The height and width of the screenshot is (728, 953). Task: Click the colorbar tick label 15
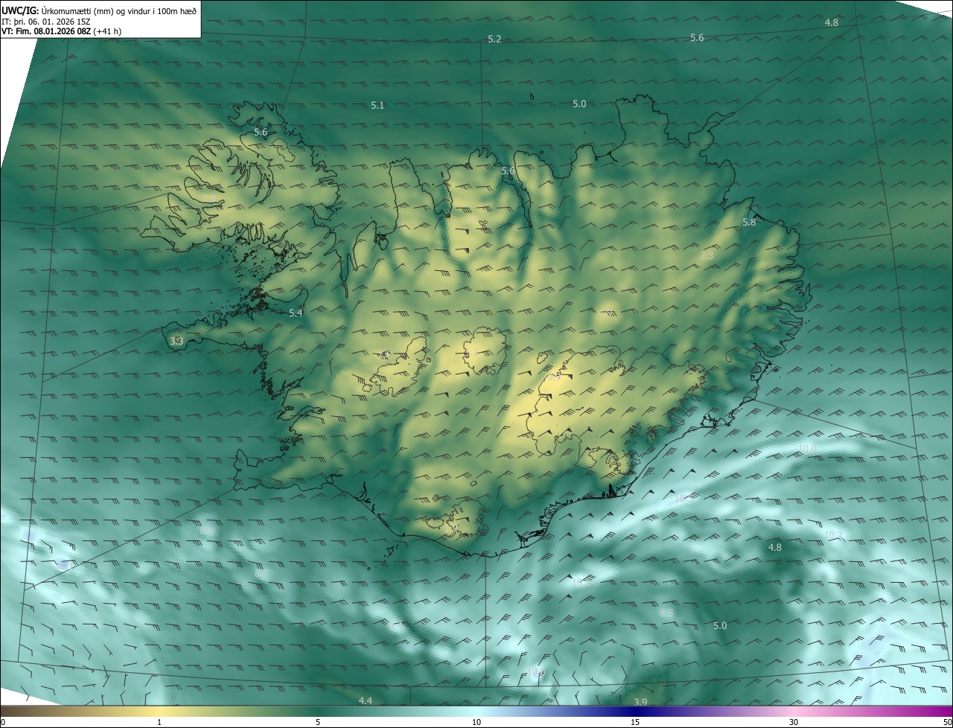(x=635, y=722)
